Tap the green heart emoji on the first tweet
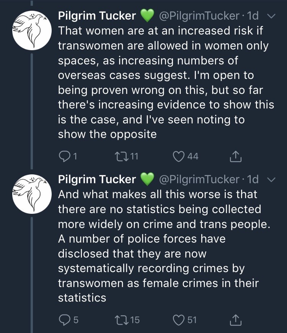The height and width of the screenshot is (333, 287). [147, 16]
